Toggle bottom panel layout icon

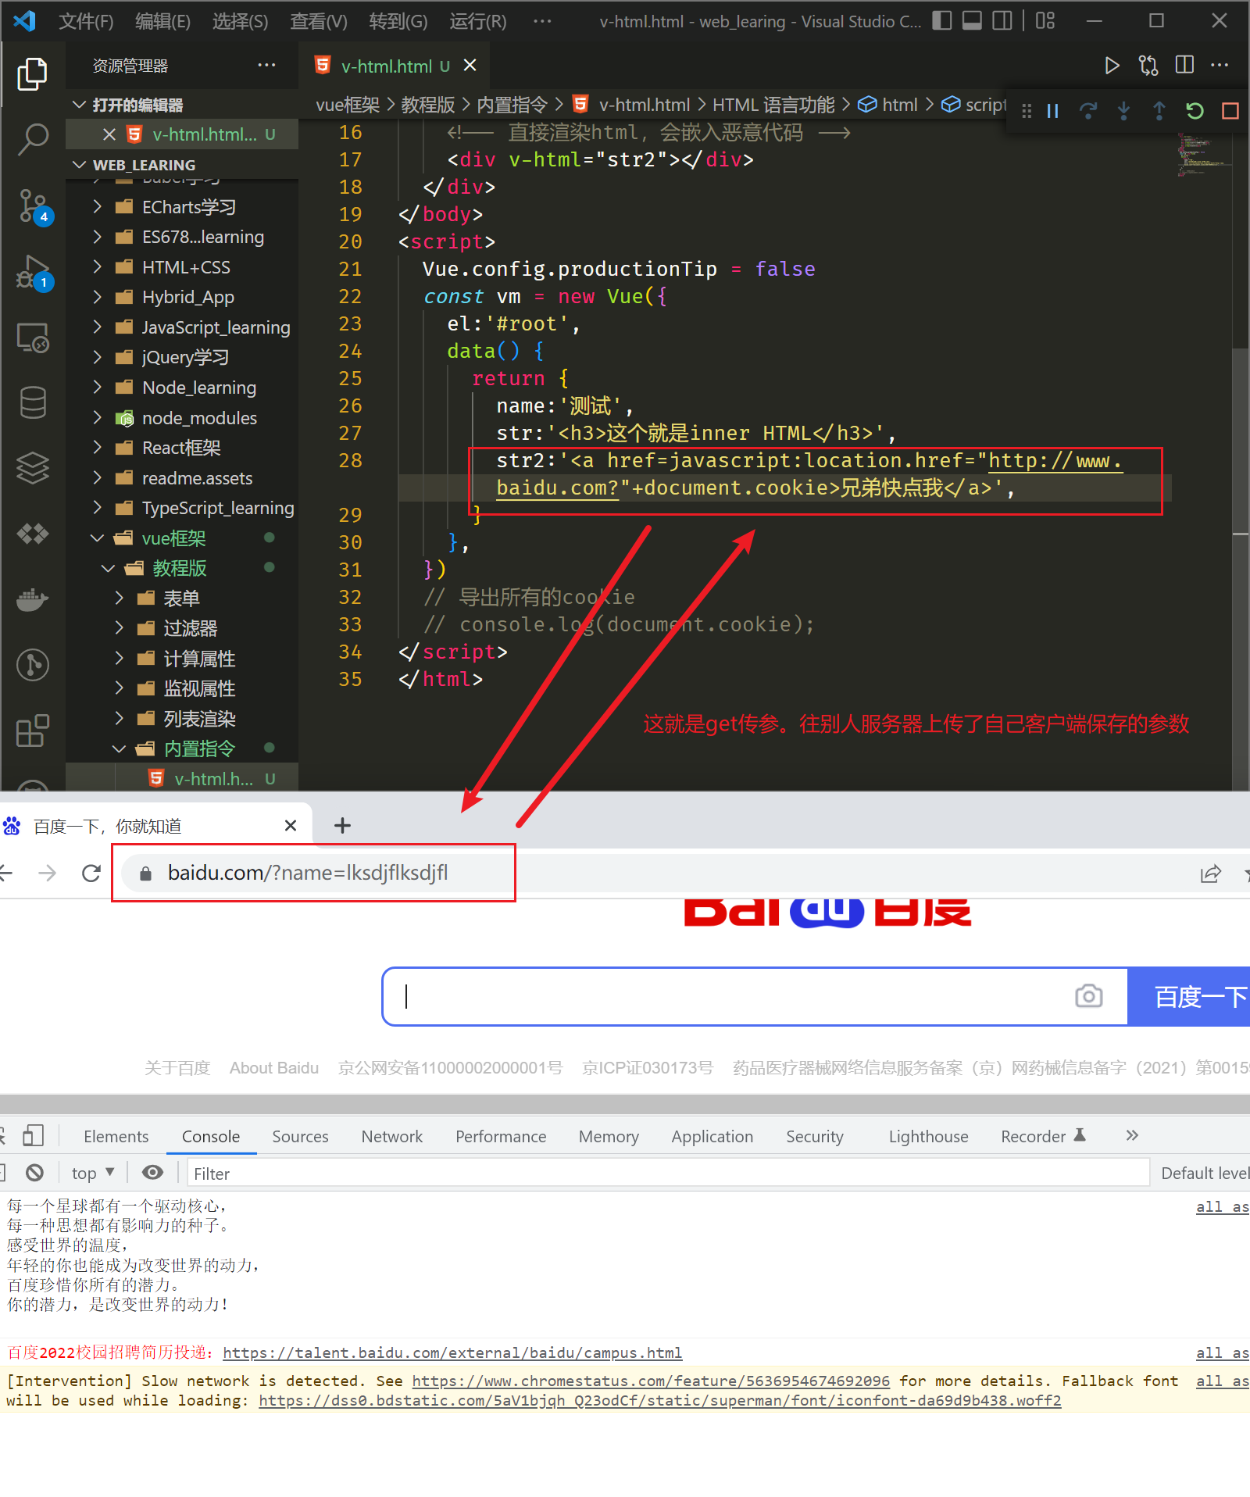point(972,21)
